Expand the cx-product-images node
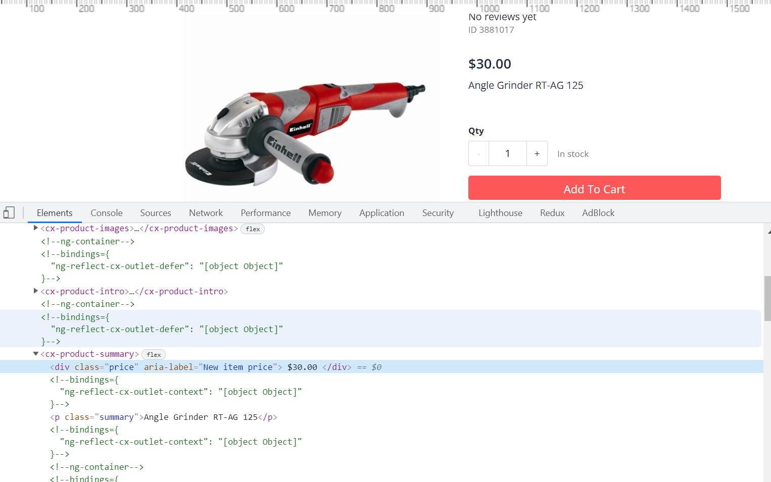This screenshot has height=482, width=771. tap(35, 228)
